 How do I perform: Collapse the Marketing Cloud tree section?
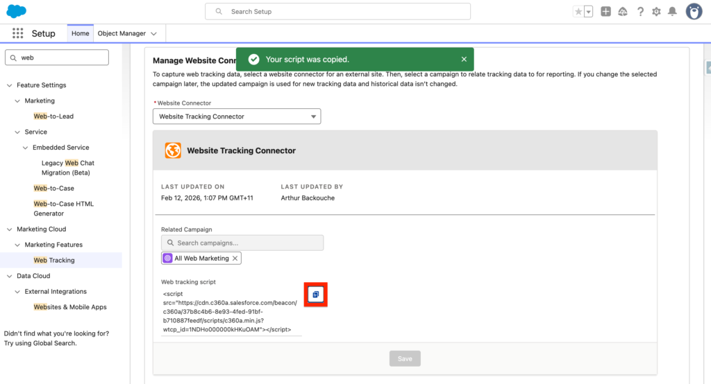point(10,229)
